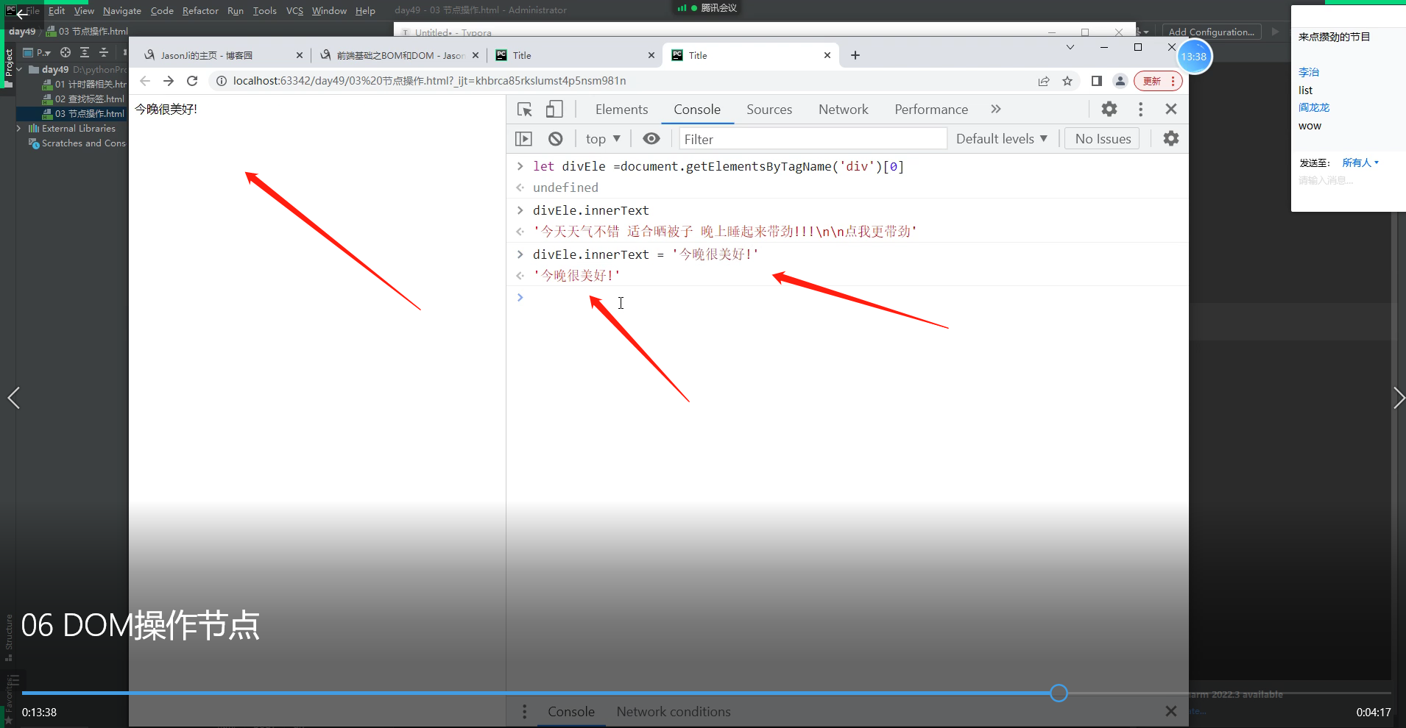Open the browser profile icon

[1120, 81]
